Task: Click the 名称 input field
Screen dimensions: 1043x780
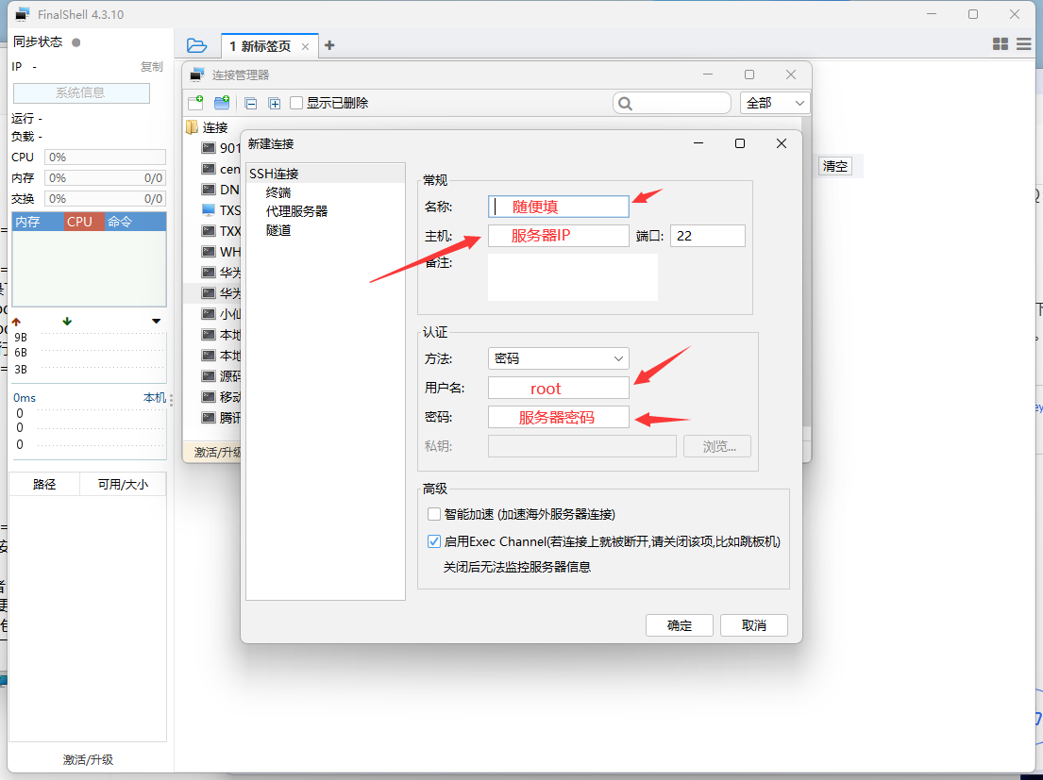Action: (558, 207)
